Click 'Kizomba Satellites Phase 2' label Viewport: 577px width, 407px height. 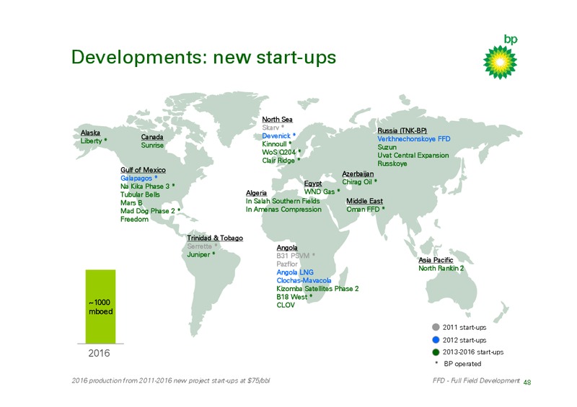pyautogui.click(x=317, y=289)
